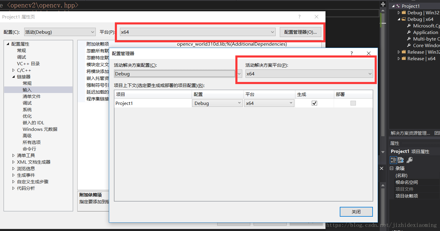
Task: Switch to 解决方案资源管理器 tab
Action: coord(410,133)
